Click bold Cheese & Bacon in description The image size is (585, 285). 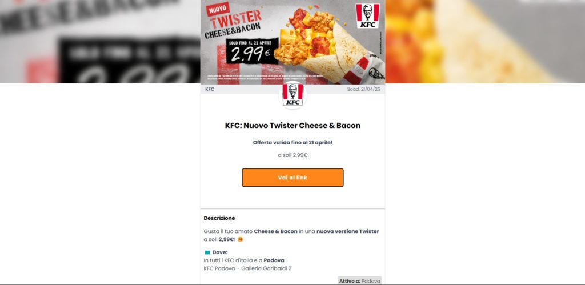pos(276,231)
